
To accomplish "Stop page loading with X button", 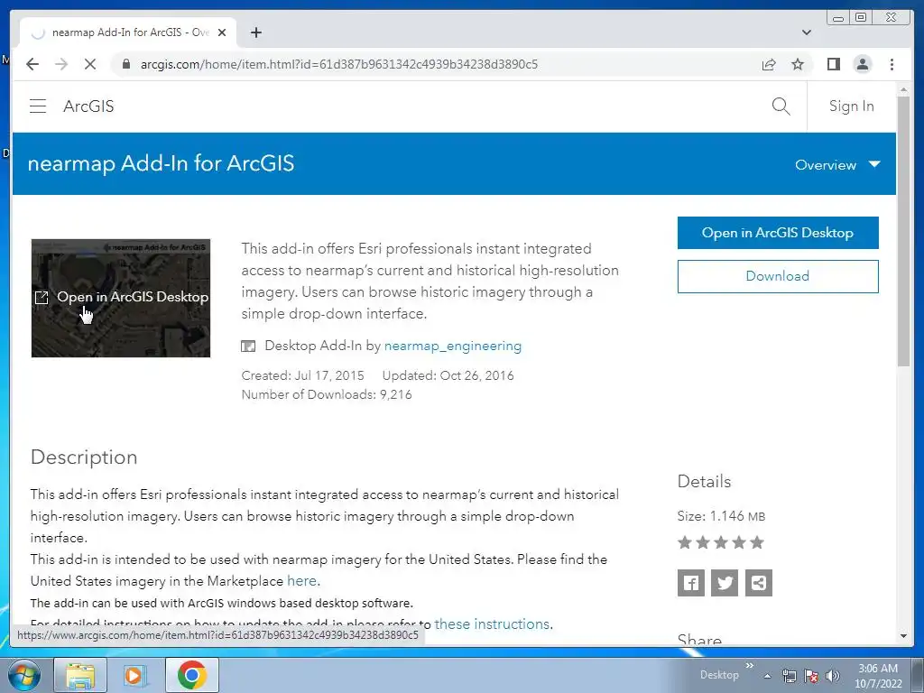I will click(x=89, y=64).
